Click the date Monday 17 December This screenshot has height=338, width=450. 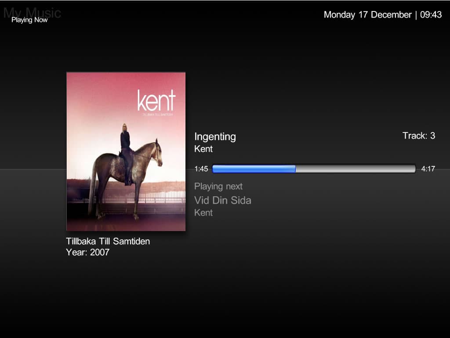(x=368, y=15)
